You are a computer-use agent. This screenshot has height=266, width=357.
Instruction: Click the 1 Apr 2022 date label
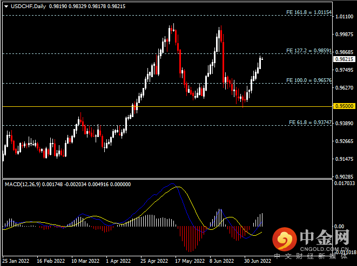pyautogui.click(x=118, y=261)
